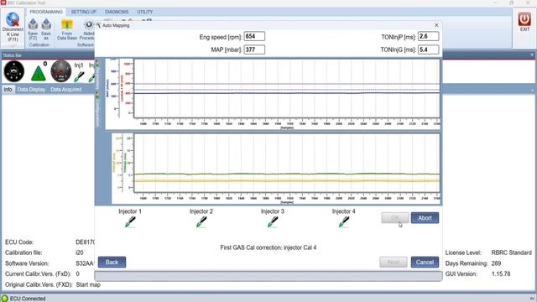Click the Eng speed rpm field
537x302 pixels.
tap(254, 36)
